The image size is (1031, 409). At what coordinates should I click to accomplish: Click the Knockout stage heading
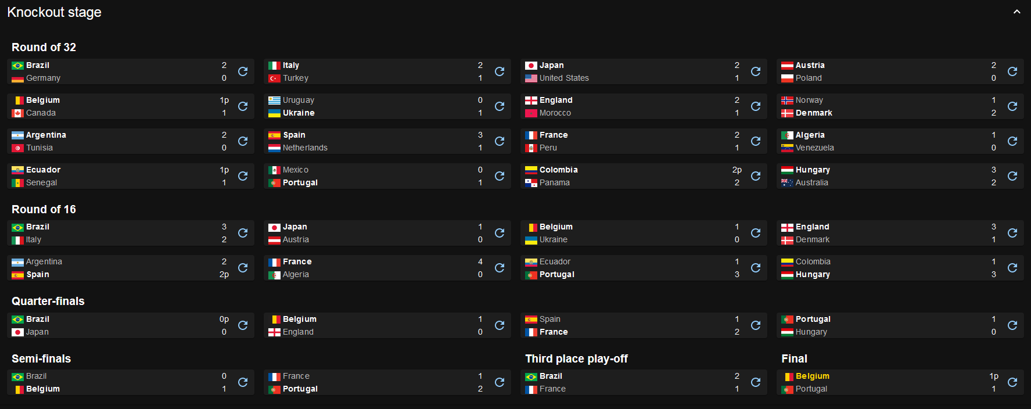[x=54, y=12]
